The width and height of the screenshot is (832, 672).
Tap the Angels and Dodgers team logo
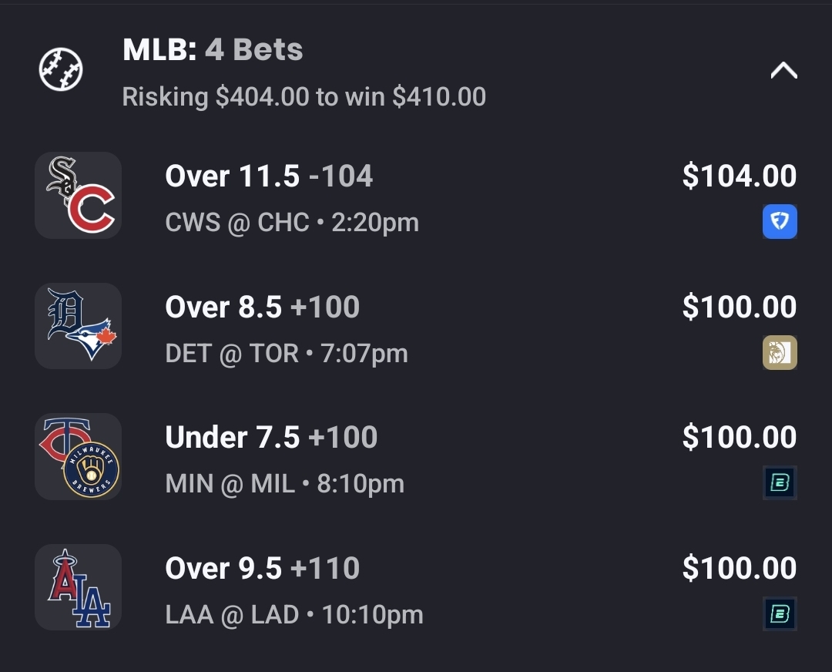(78, 587)
